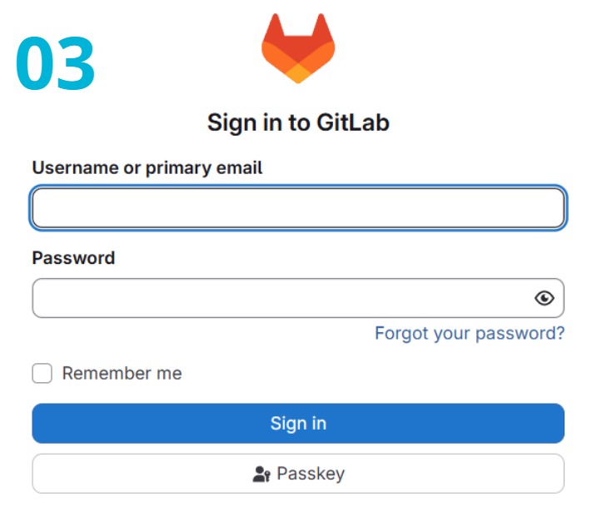The height and width of the screenshot is (522, 597).
Task: Authenticate with a passkey instead
Action: 298,474
